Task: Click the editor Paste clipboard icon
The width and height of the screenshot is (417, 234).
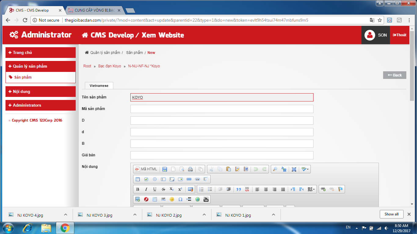Action: pos(228,169)
